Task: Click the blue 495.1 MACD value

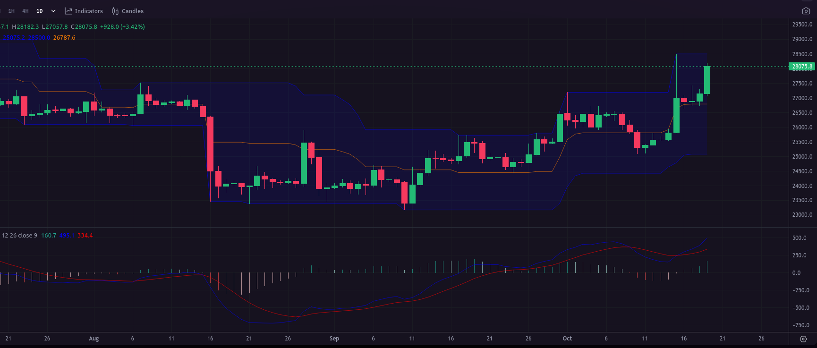Action: pyautogui.click(x=67, y=236)
